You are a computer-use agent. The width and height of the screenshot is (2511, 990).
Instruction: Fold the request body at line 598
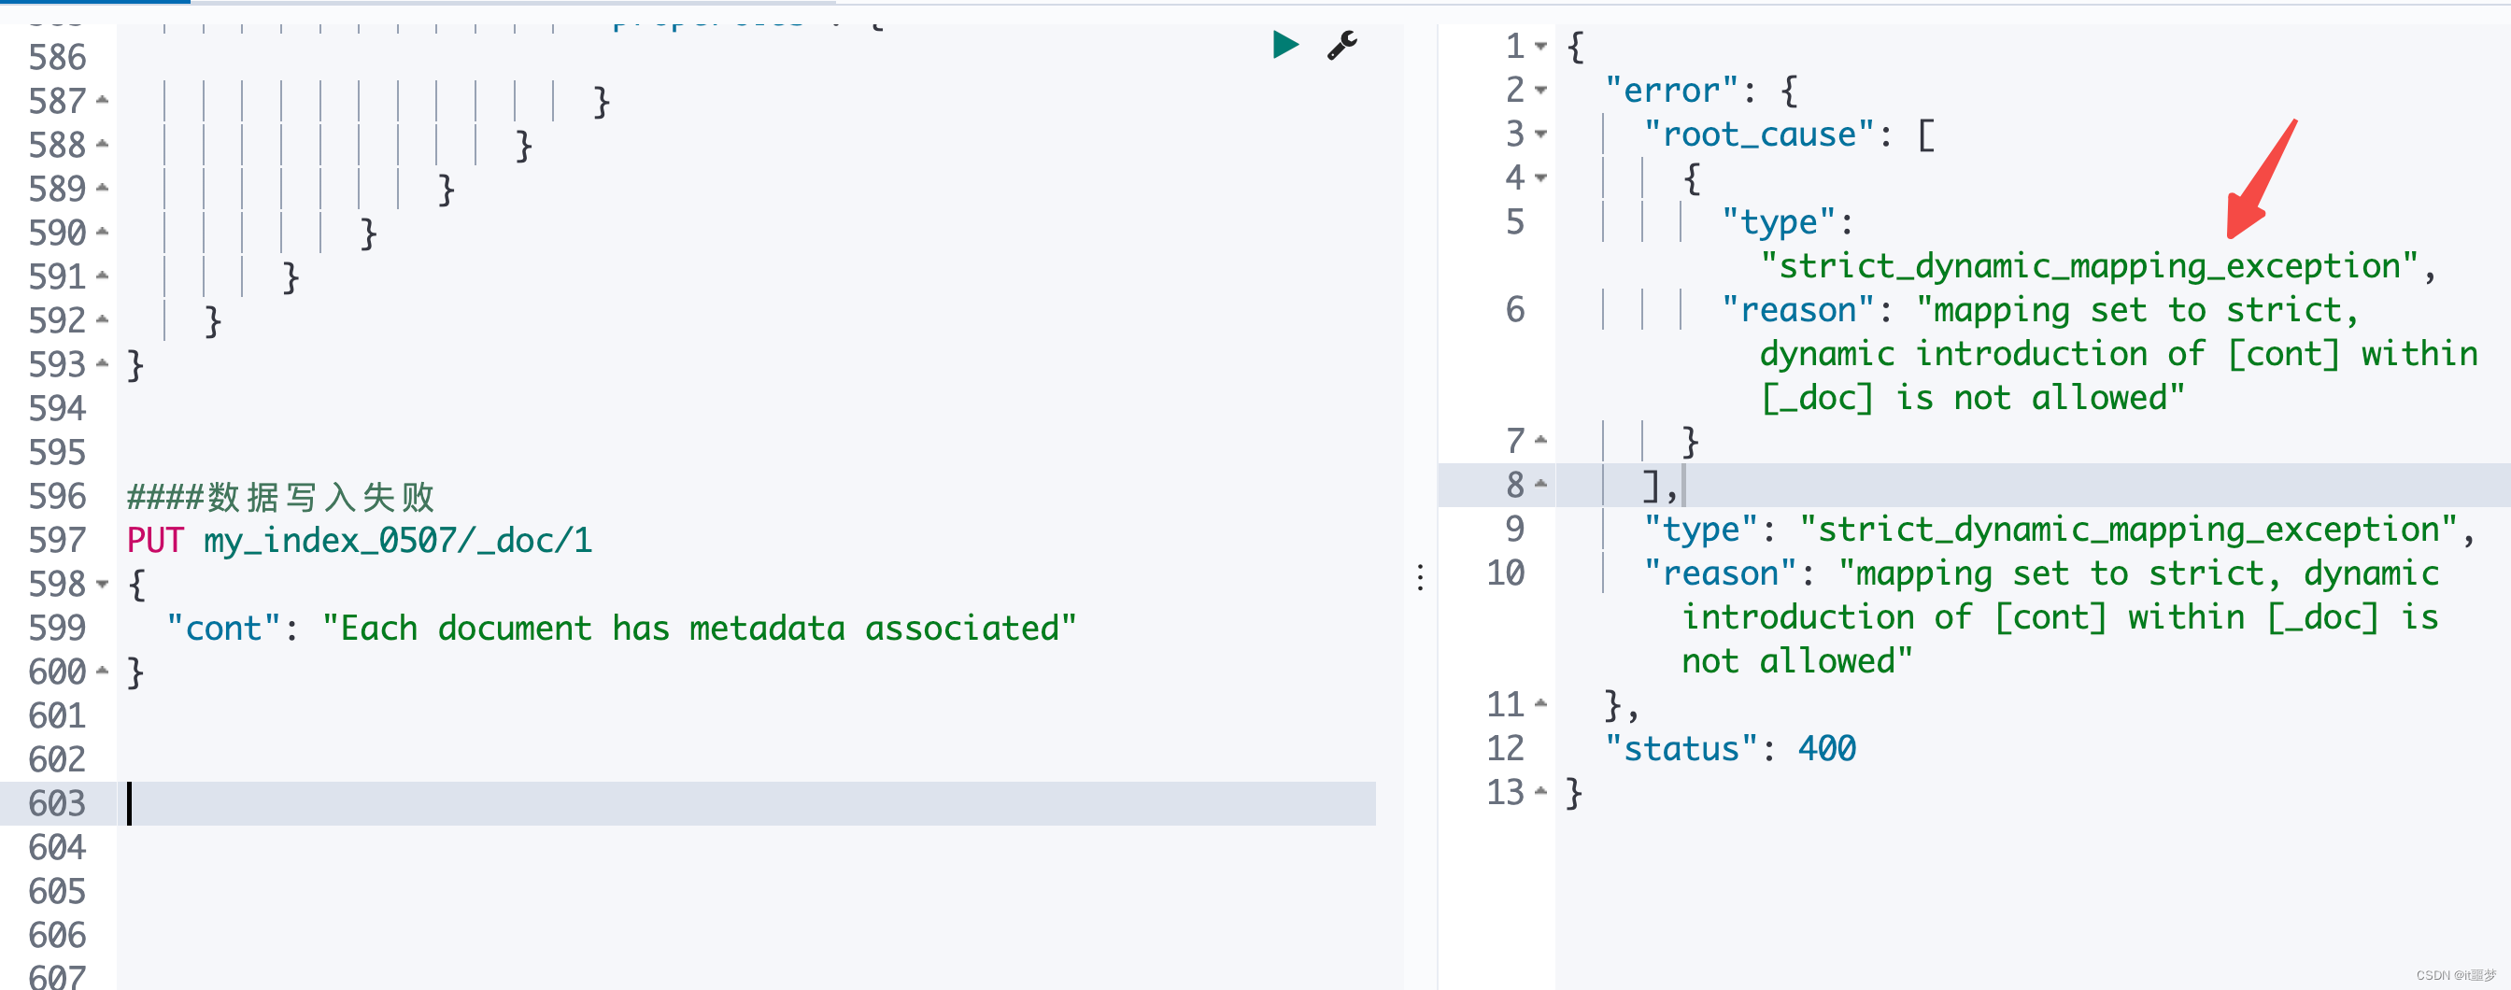pos(103,584)
